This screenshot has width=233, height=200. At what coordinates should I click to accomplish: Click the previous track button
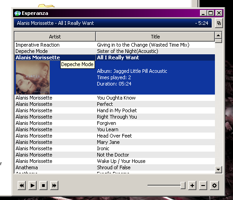click(x=22, y=186)
